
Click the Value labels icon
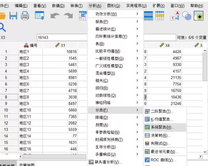pos(175,16)
